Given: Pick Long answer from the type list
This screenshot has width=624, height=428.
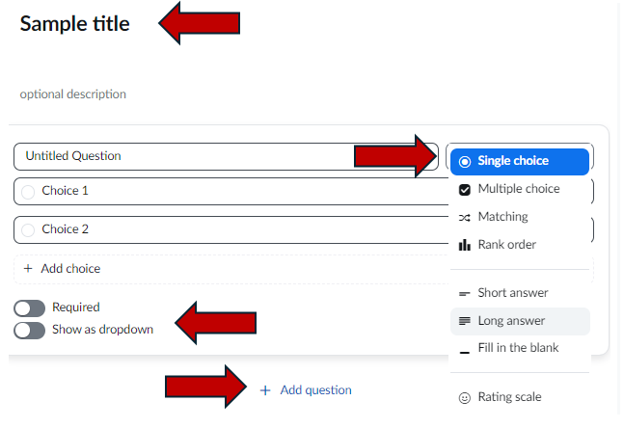Looking at the screenshot, I should pyautogui.click(x=520, y=321).
